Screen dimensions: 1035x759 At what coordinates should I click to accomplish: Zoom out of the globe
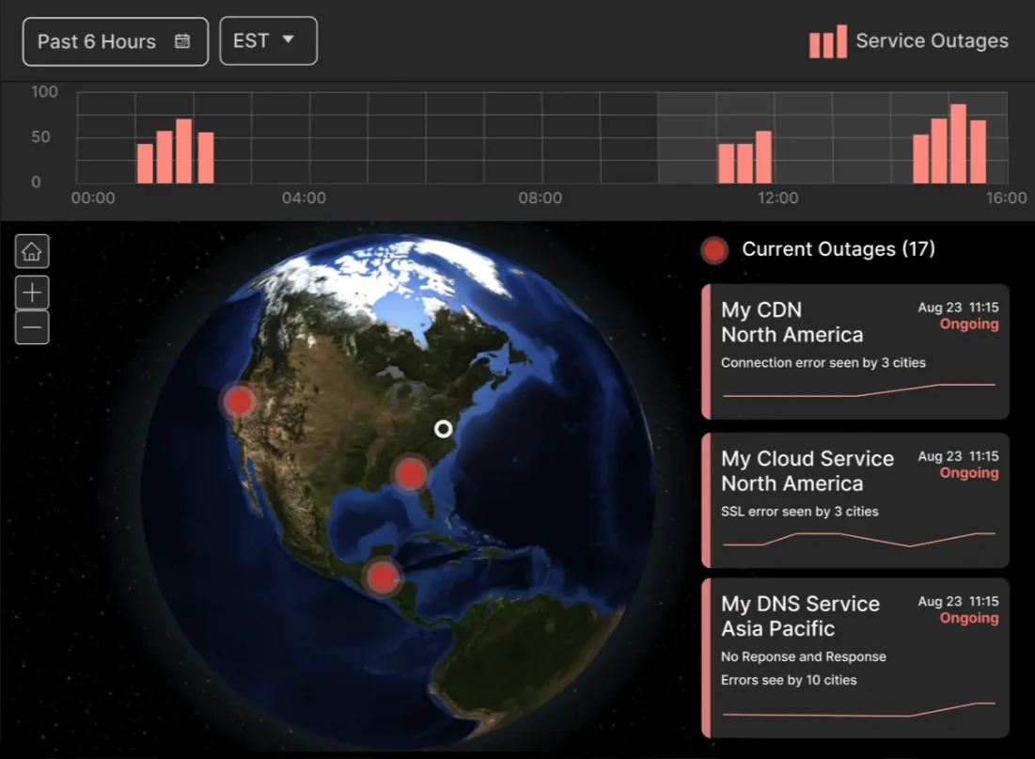pos(32,326)
